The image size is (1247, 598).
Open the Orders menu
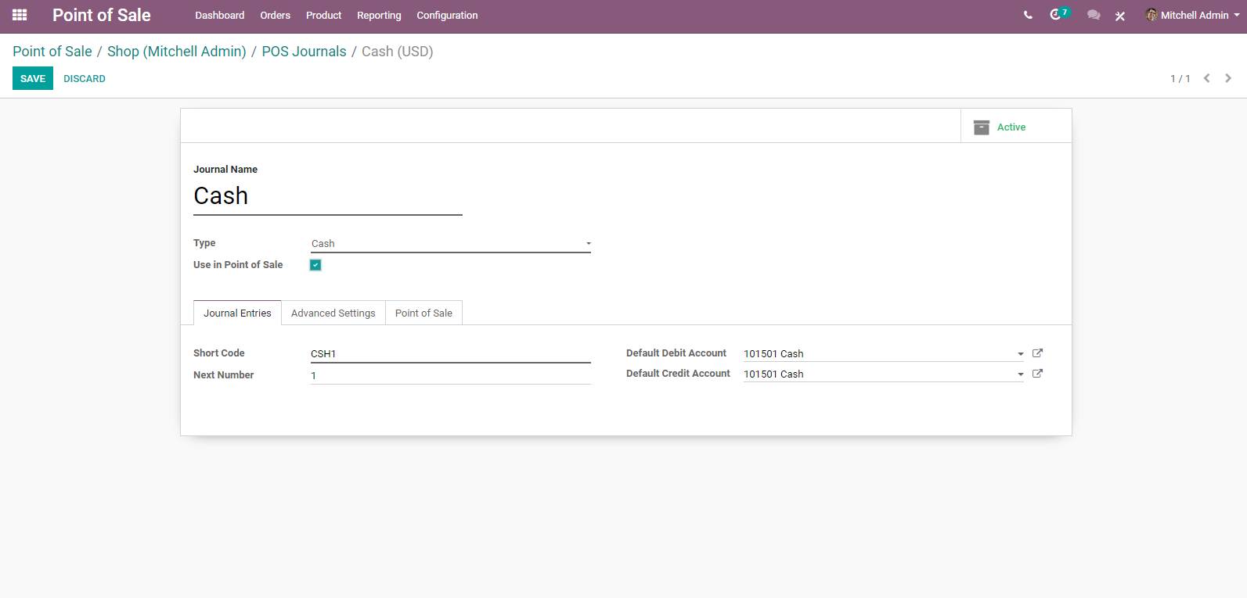click(x=275, y=16)
